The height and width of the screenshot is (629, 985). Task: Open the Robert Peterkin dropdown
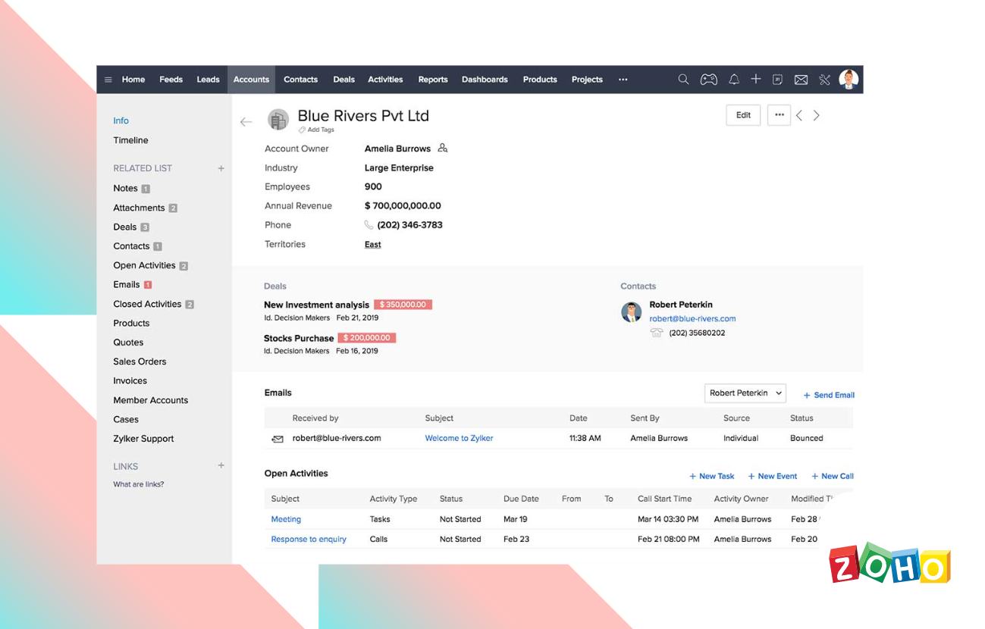coord(745,393)
